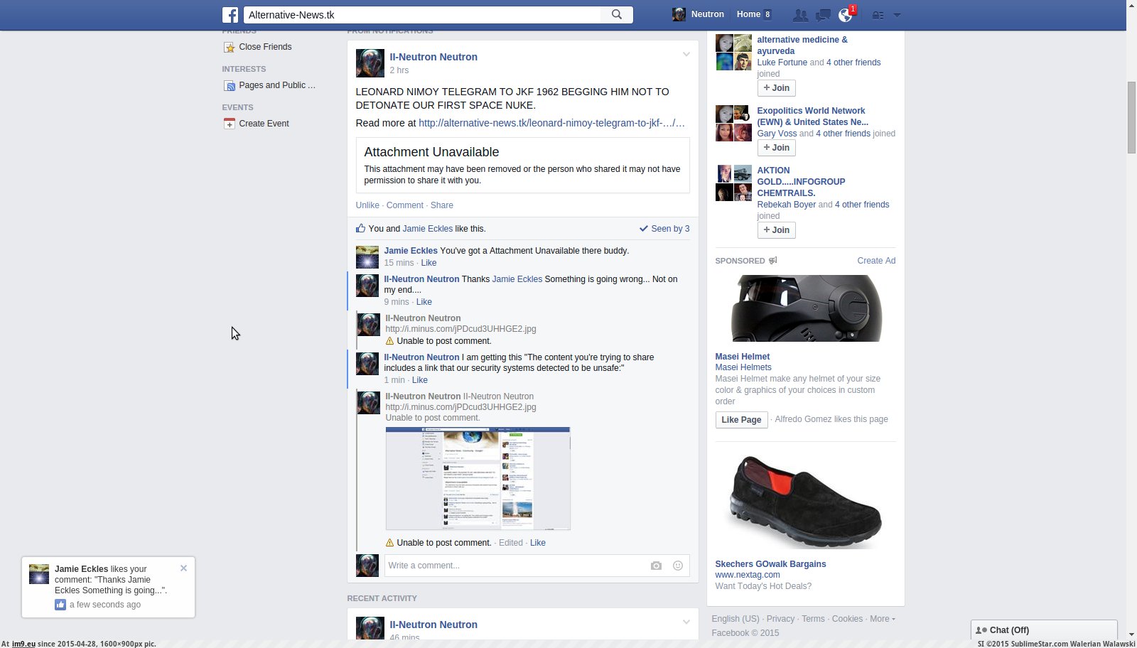Image resolution: width=1137 pixels, height=648 pixels.
Task: Click the search magnifier icon
Action: (615, 14)
